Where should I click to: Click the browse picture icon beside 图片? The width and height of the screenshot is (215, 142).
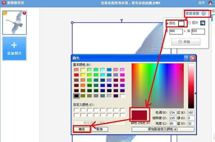[203, 23]
